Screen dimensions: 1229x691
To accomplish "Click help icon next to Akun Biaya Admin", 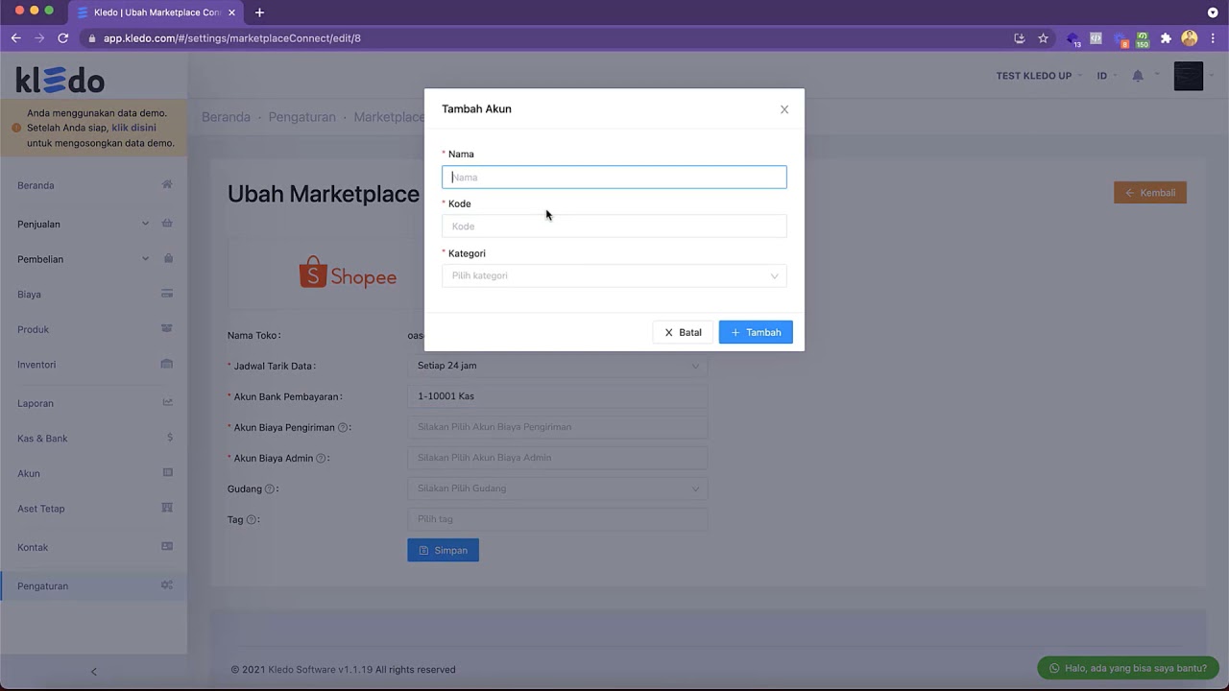I will 321,459.
